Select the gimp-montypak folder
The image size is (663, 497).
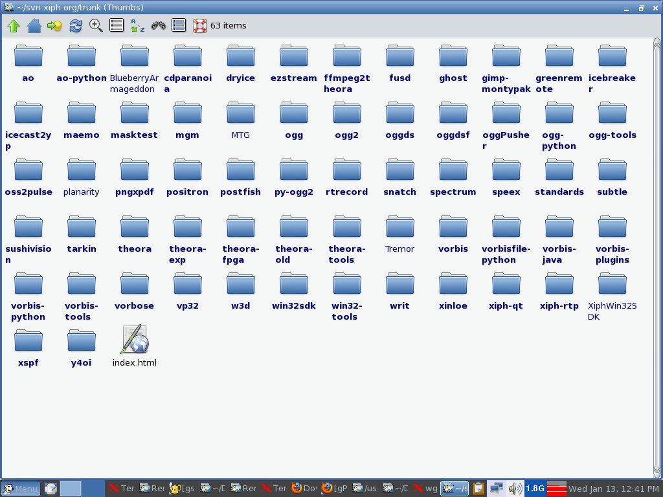(x=506, y=69)
